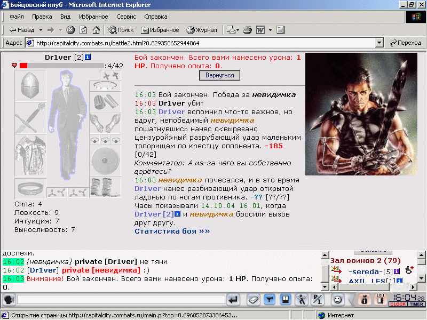Open the Журнал history pane

(202, 30)
